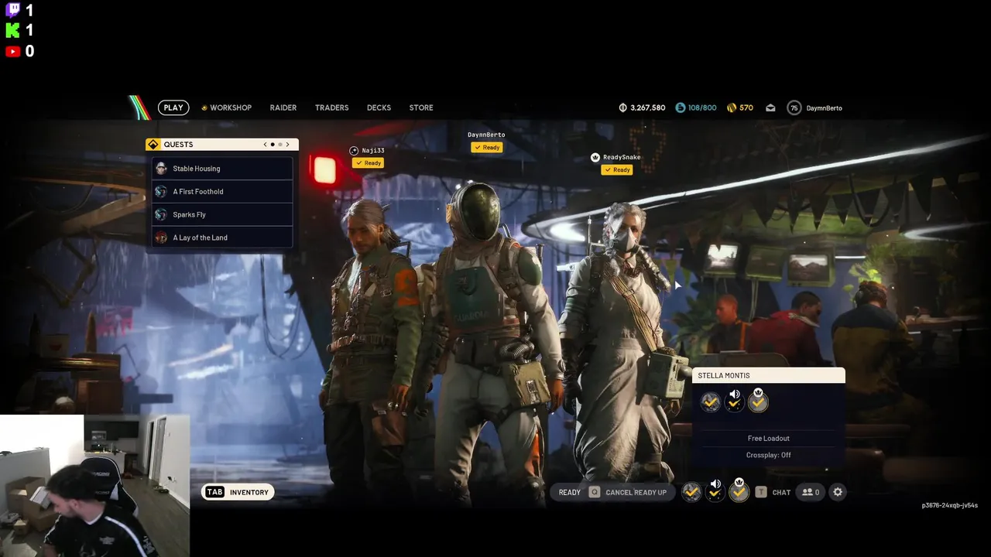Click crown-marked avatar in Stella Montis panel
Screen dimensions: 991x557
(x=758, y=400)
